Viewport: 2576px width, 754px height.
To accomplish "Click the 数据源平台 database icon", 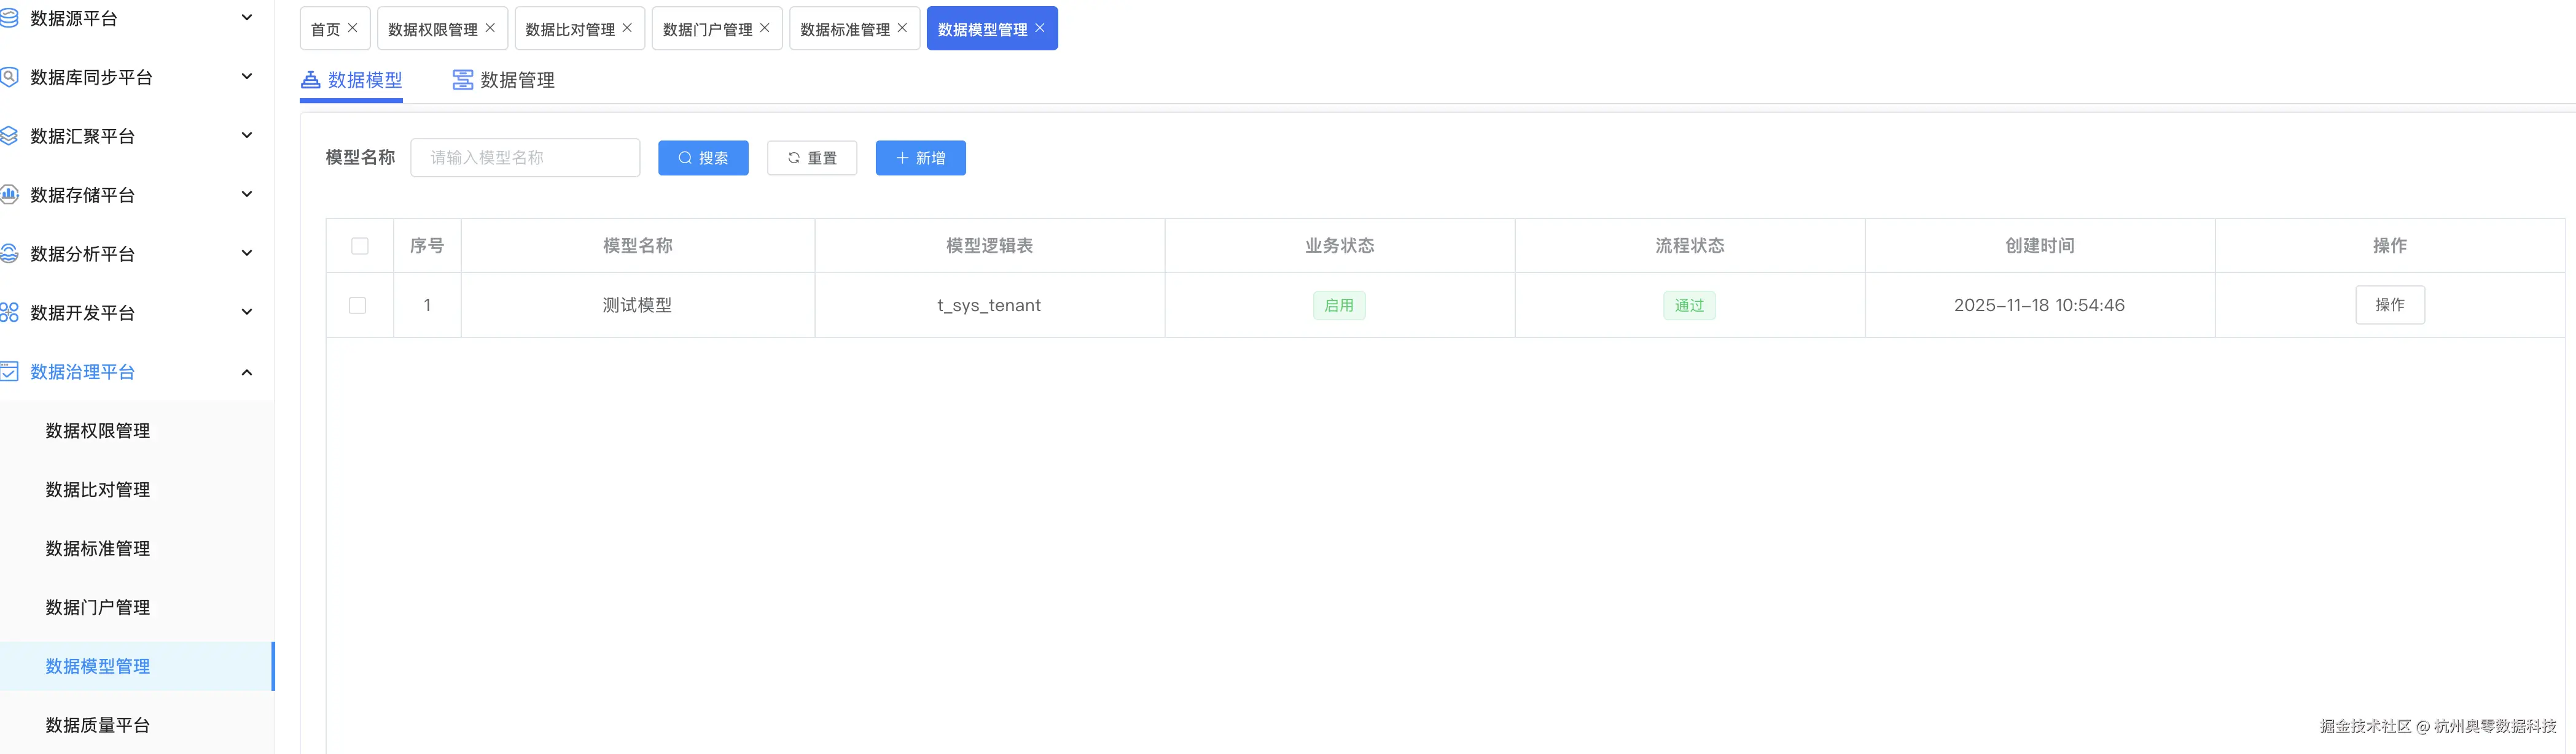I will point(9,18).
